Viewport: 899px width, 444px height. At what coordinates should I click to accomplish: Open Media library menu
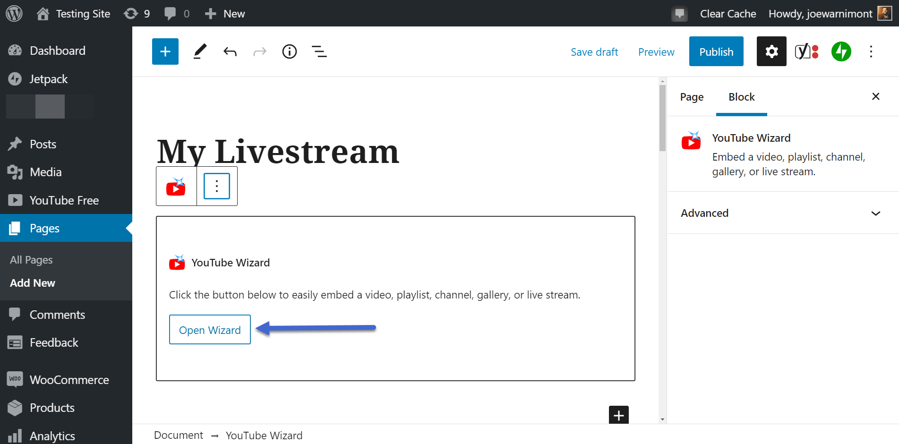pos(66,172)
